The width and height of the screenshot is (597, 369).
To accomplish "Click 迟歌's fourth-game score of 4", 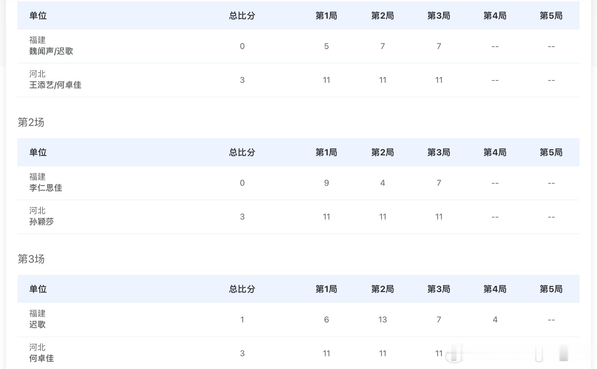I will (x=495, y=320).
